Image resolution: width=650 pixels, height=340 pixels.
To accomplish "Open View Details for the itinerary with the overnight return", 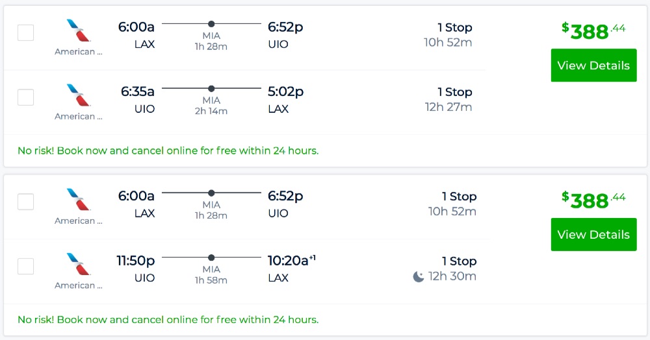I will tap(593, 235).
